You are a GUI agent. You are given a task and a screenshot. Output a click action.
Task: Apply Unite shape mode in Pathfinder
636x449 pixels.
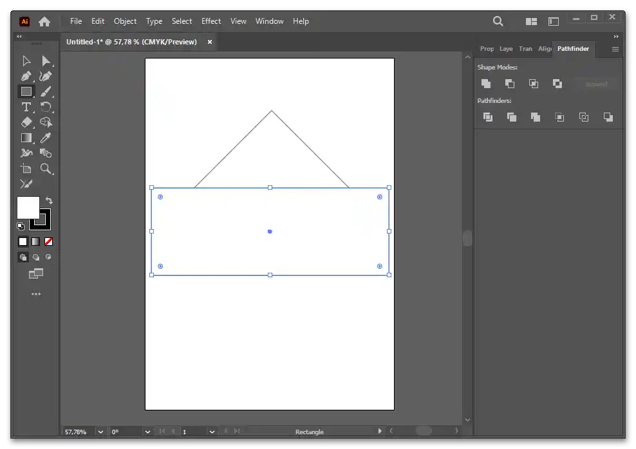pos(486,84)
